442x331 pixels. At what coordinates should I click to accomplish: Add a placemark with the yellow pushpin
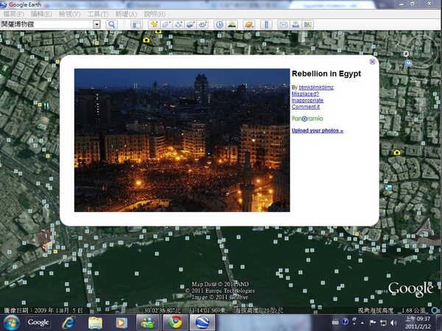point(154,24)
